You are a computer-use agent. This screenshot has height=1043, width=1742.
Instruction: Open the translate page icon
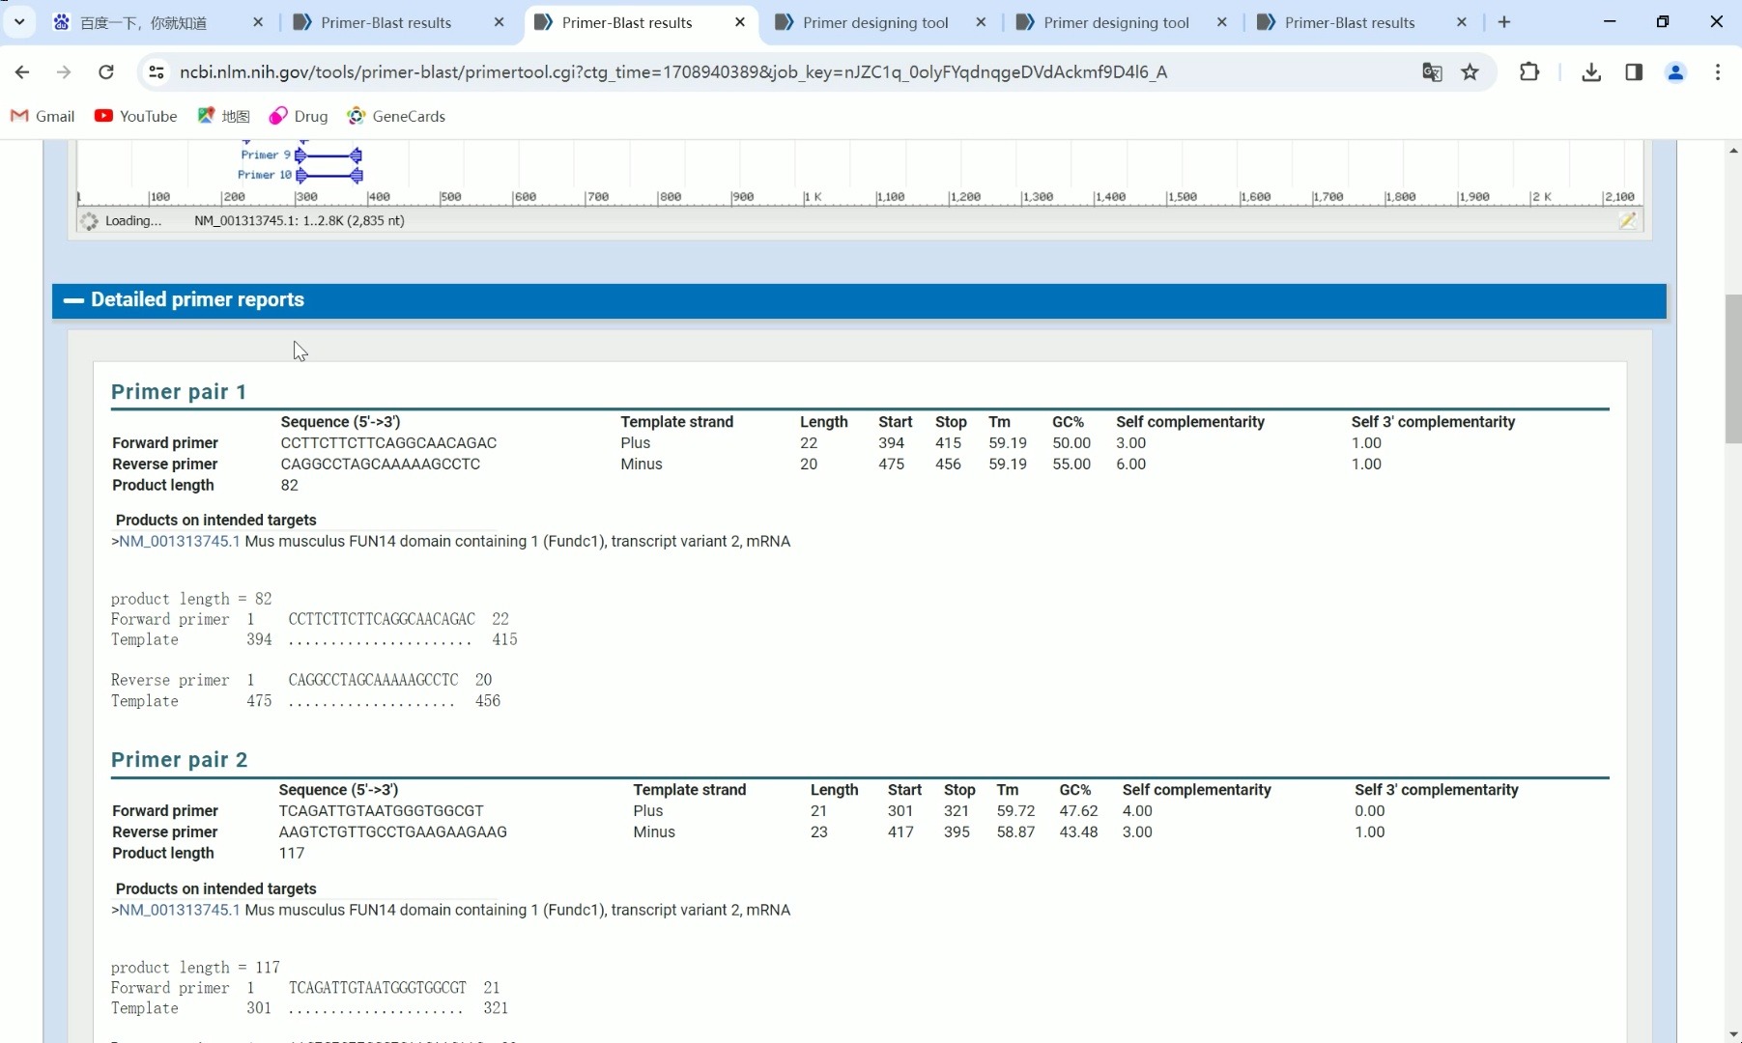click(x=1432, y=71)
